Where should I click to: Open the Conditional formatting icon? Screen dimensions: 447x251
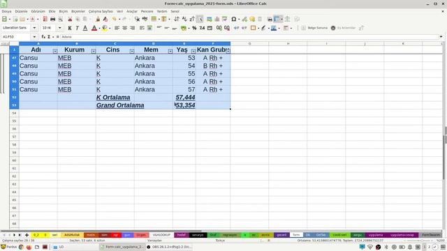tap(286, 28)
